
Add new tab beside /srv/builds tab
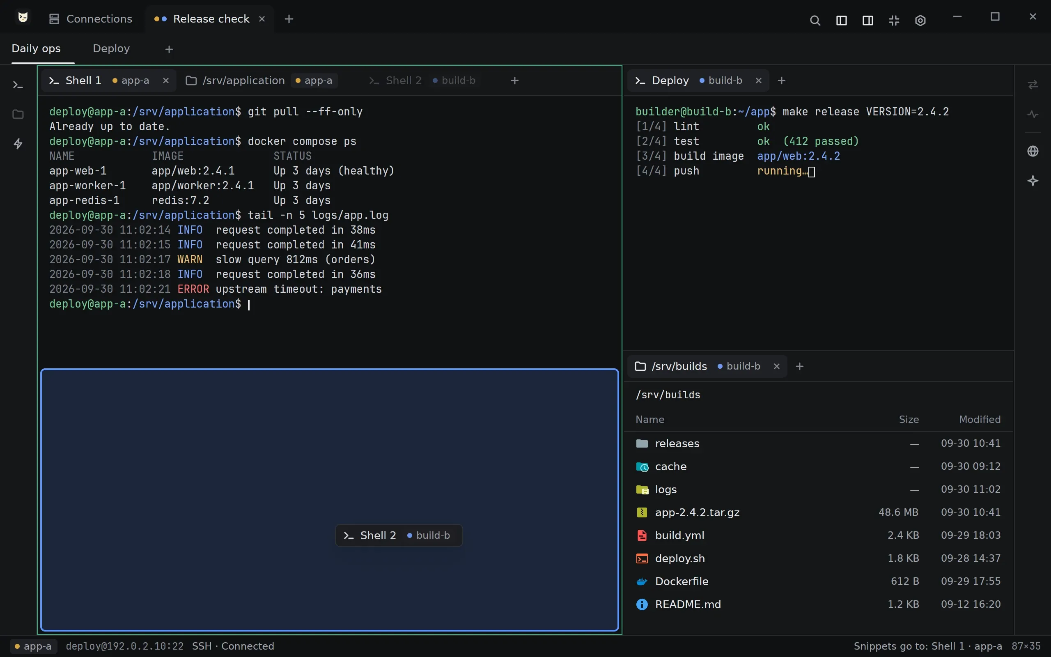point(800,367)
